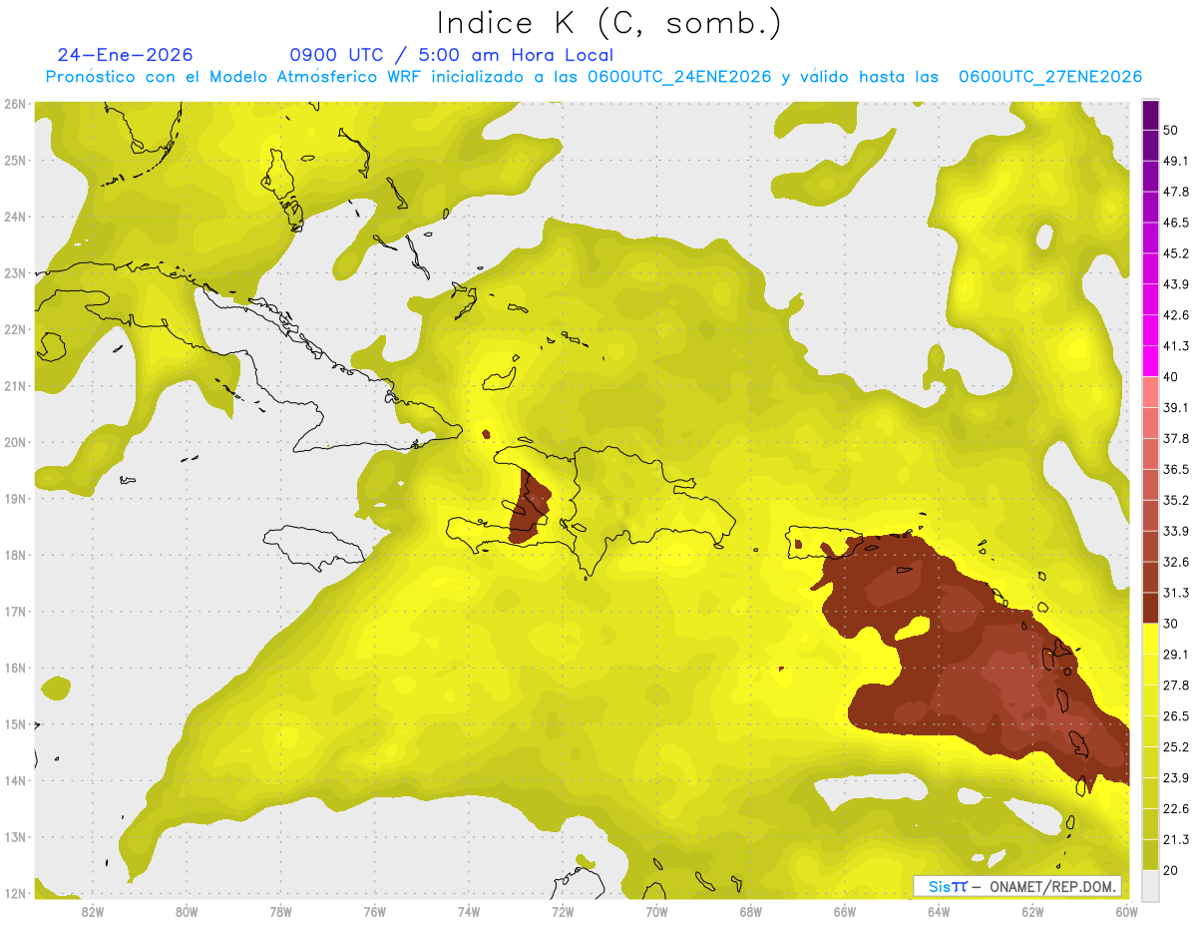Click the latitude axis label 18N
Viewport: 1197px width, 925px height.
pos(15,555)
